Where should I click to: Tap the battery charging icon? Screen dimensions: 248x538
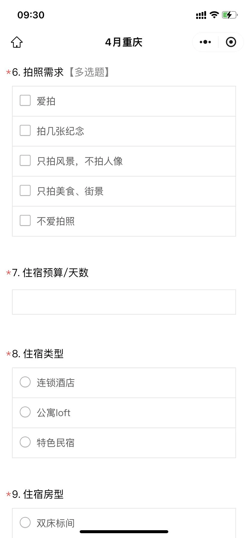point(229,15)
